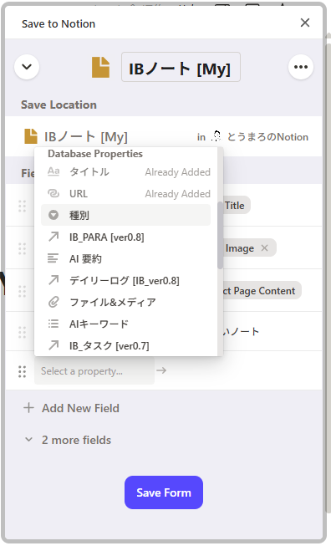Screen dimensions: 331x551
Task: Add New Field to the form
Action: [71, 408]
